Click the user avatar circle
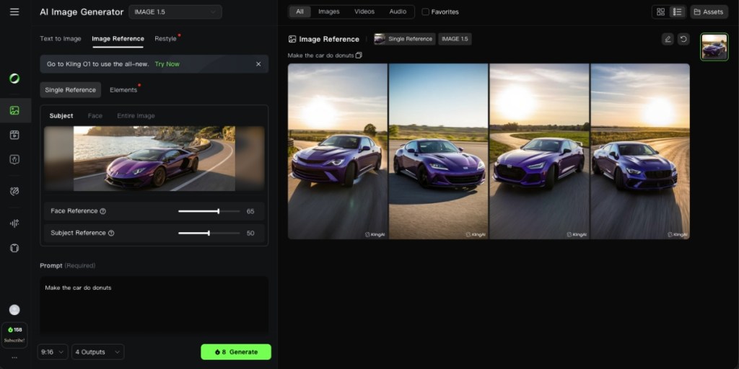Viewport: 739px width, 369px height. pos(14,310)
